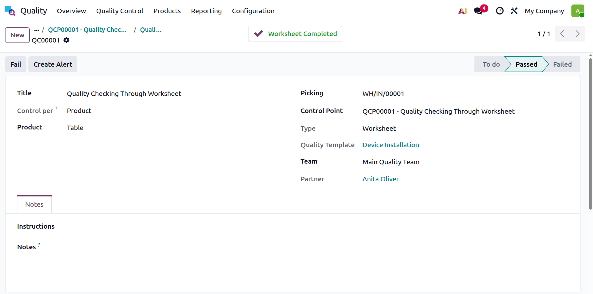The height and width of the screenshot is (294, 593).
Task: Go to the next record arrow
Action: [x=578, y=34]
